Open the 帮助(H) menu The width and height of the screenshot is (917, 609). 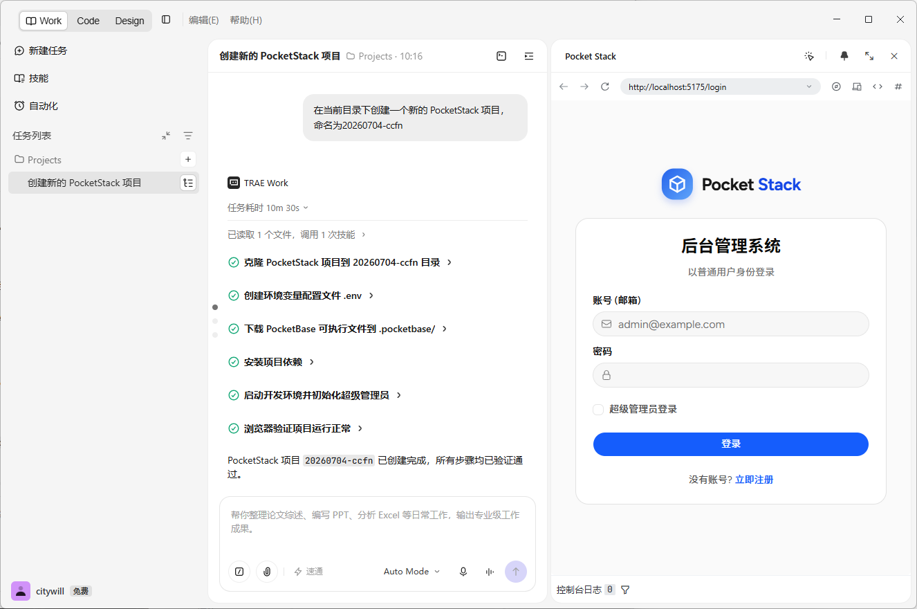click(x=246, y=20)
